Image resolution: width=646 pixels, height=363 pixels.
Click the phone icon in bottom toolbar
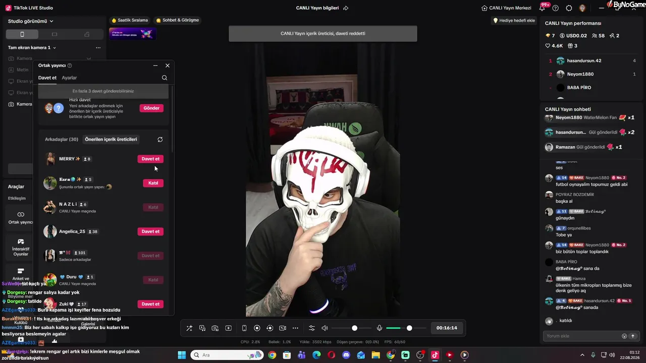(x=244, y=328)
